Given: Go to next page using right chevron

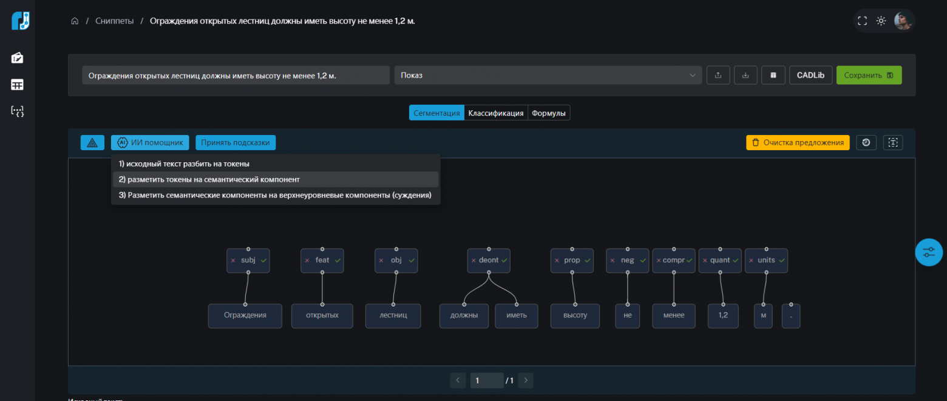Looking at the screenshot, I should pos(526,380).
